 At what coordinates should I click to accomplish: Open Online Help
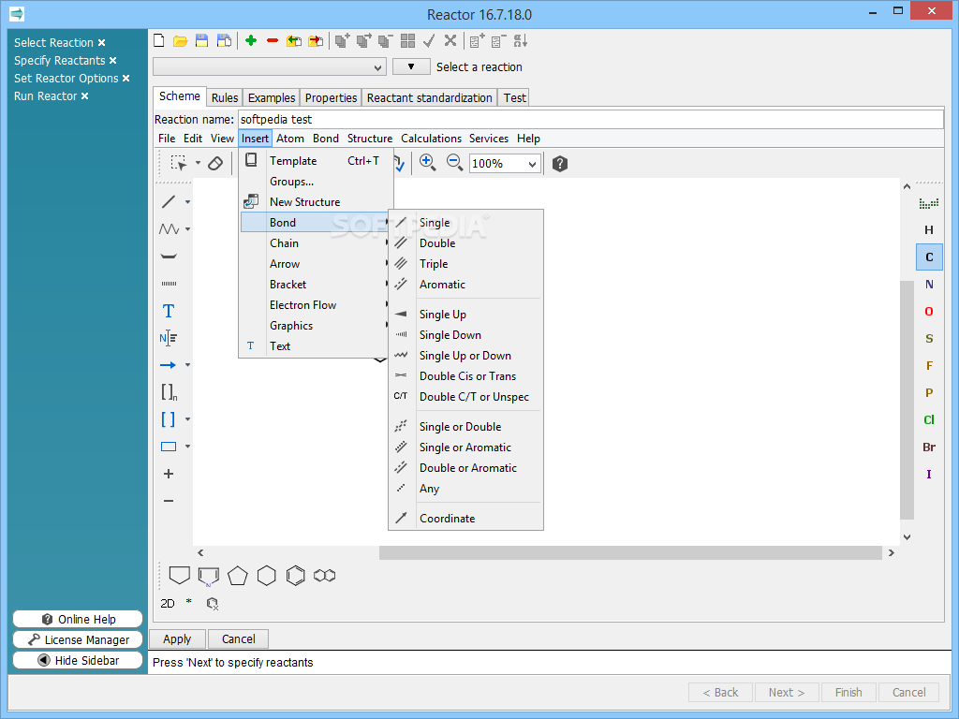(x=78, y=620)
